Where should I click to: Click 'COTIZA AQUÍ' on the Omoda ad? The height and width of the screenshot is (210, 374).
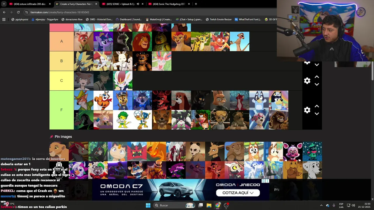click(238, 193)
